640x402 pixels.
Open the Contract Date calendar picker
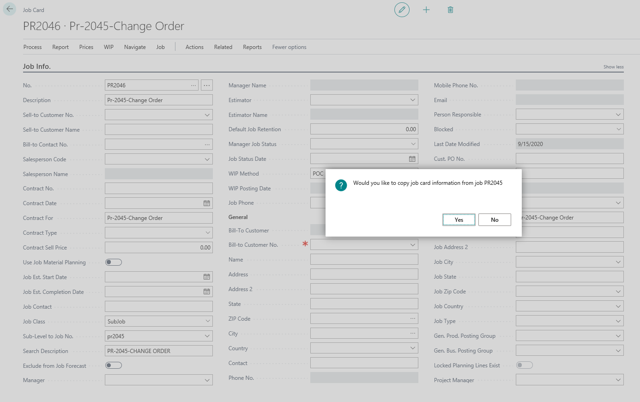pyautogui.click(x=206, y=203)
